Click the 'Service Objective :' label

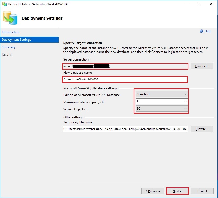(76, 109)
